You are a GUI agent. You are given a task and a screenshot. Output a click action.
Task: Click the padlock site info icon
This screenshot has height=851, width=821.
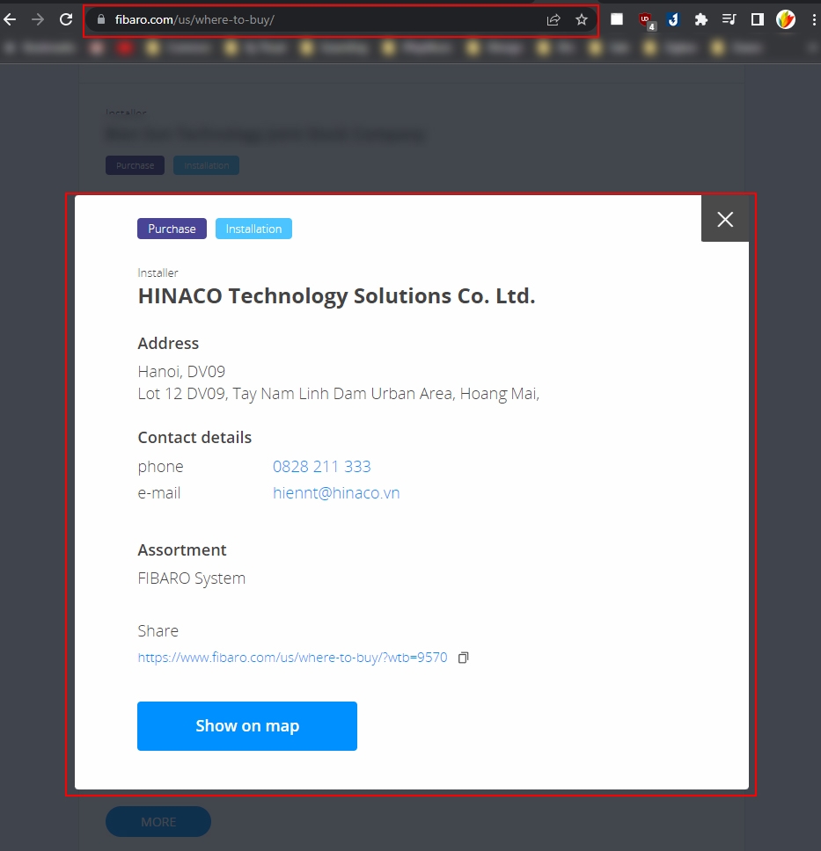click(101, 19)
